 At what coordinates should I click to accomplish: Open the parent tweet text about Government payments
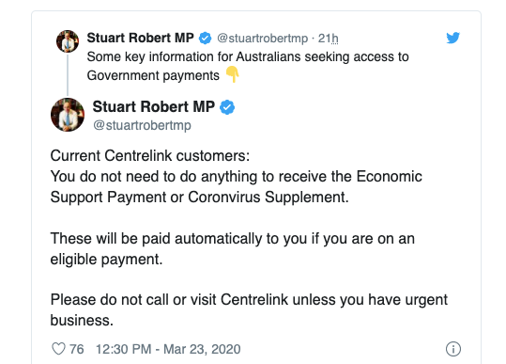coord(248,66)
